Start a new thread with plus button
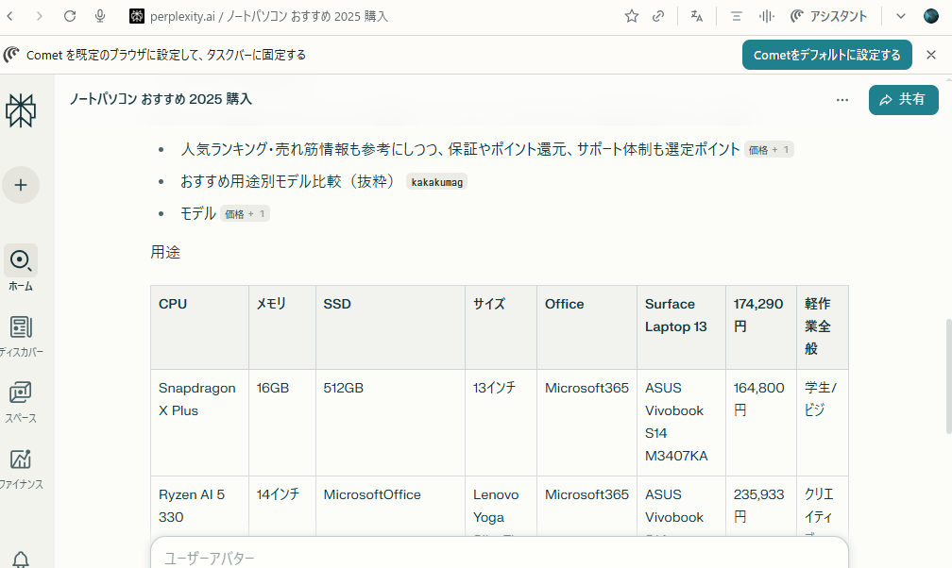Screen dimensions: 952x568 (x=21, y=184)
